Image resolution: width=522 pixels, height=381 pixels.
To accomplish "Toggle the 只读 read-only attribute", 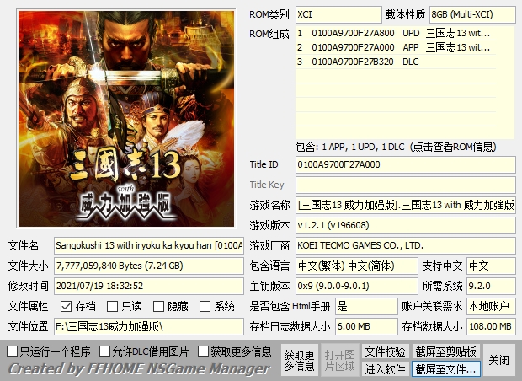I will pyautogui.click(x=112, y=306).
